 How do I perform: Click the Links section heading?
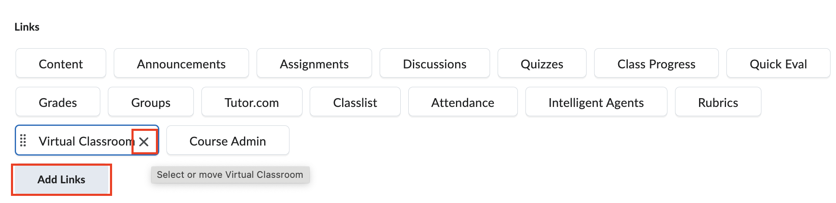[x=27, y=27]
